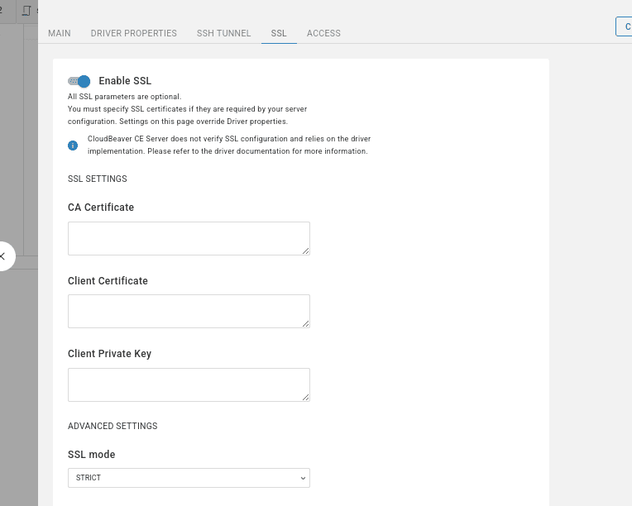Go to the ACCESS tab
The image size is (632, 506).
click(323, 33)
